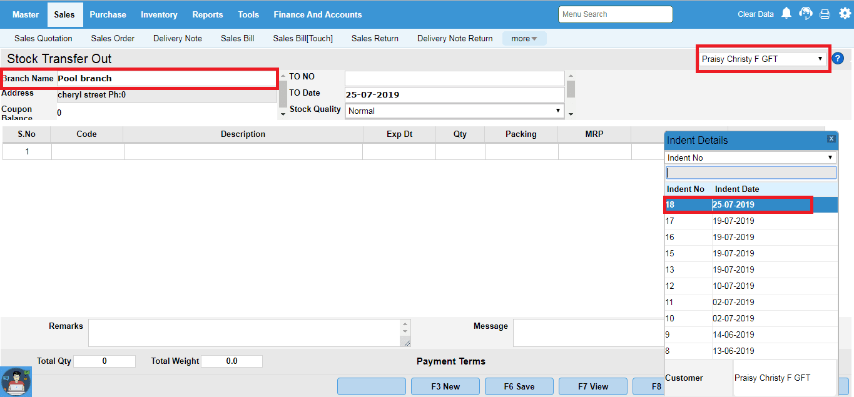Image resolution: width=854 pixels, height=397 pixels.
Task: Click the scroll up arrow of Remarks box
Action: tap(406, 324)
